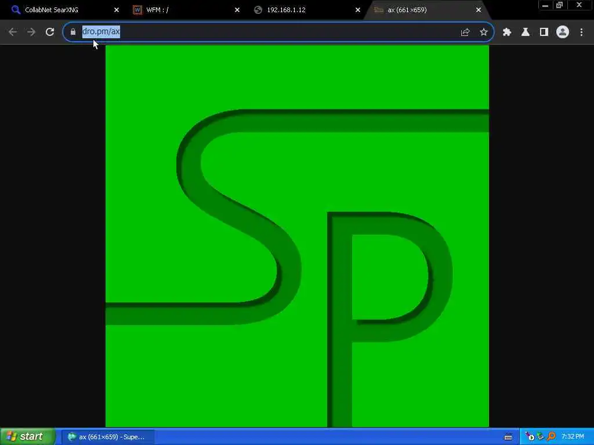Viewport: 594px width, 445px height.
Task: Click the 7:32 PM clock
Action: click(x=573, y=437)
